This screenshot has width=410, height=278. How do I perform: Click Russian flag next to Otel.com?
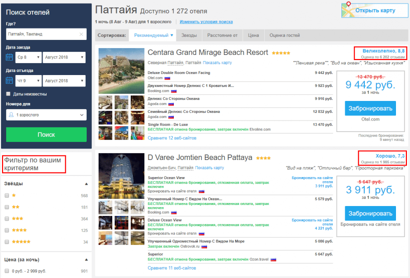167,78
